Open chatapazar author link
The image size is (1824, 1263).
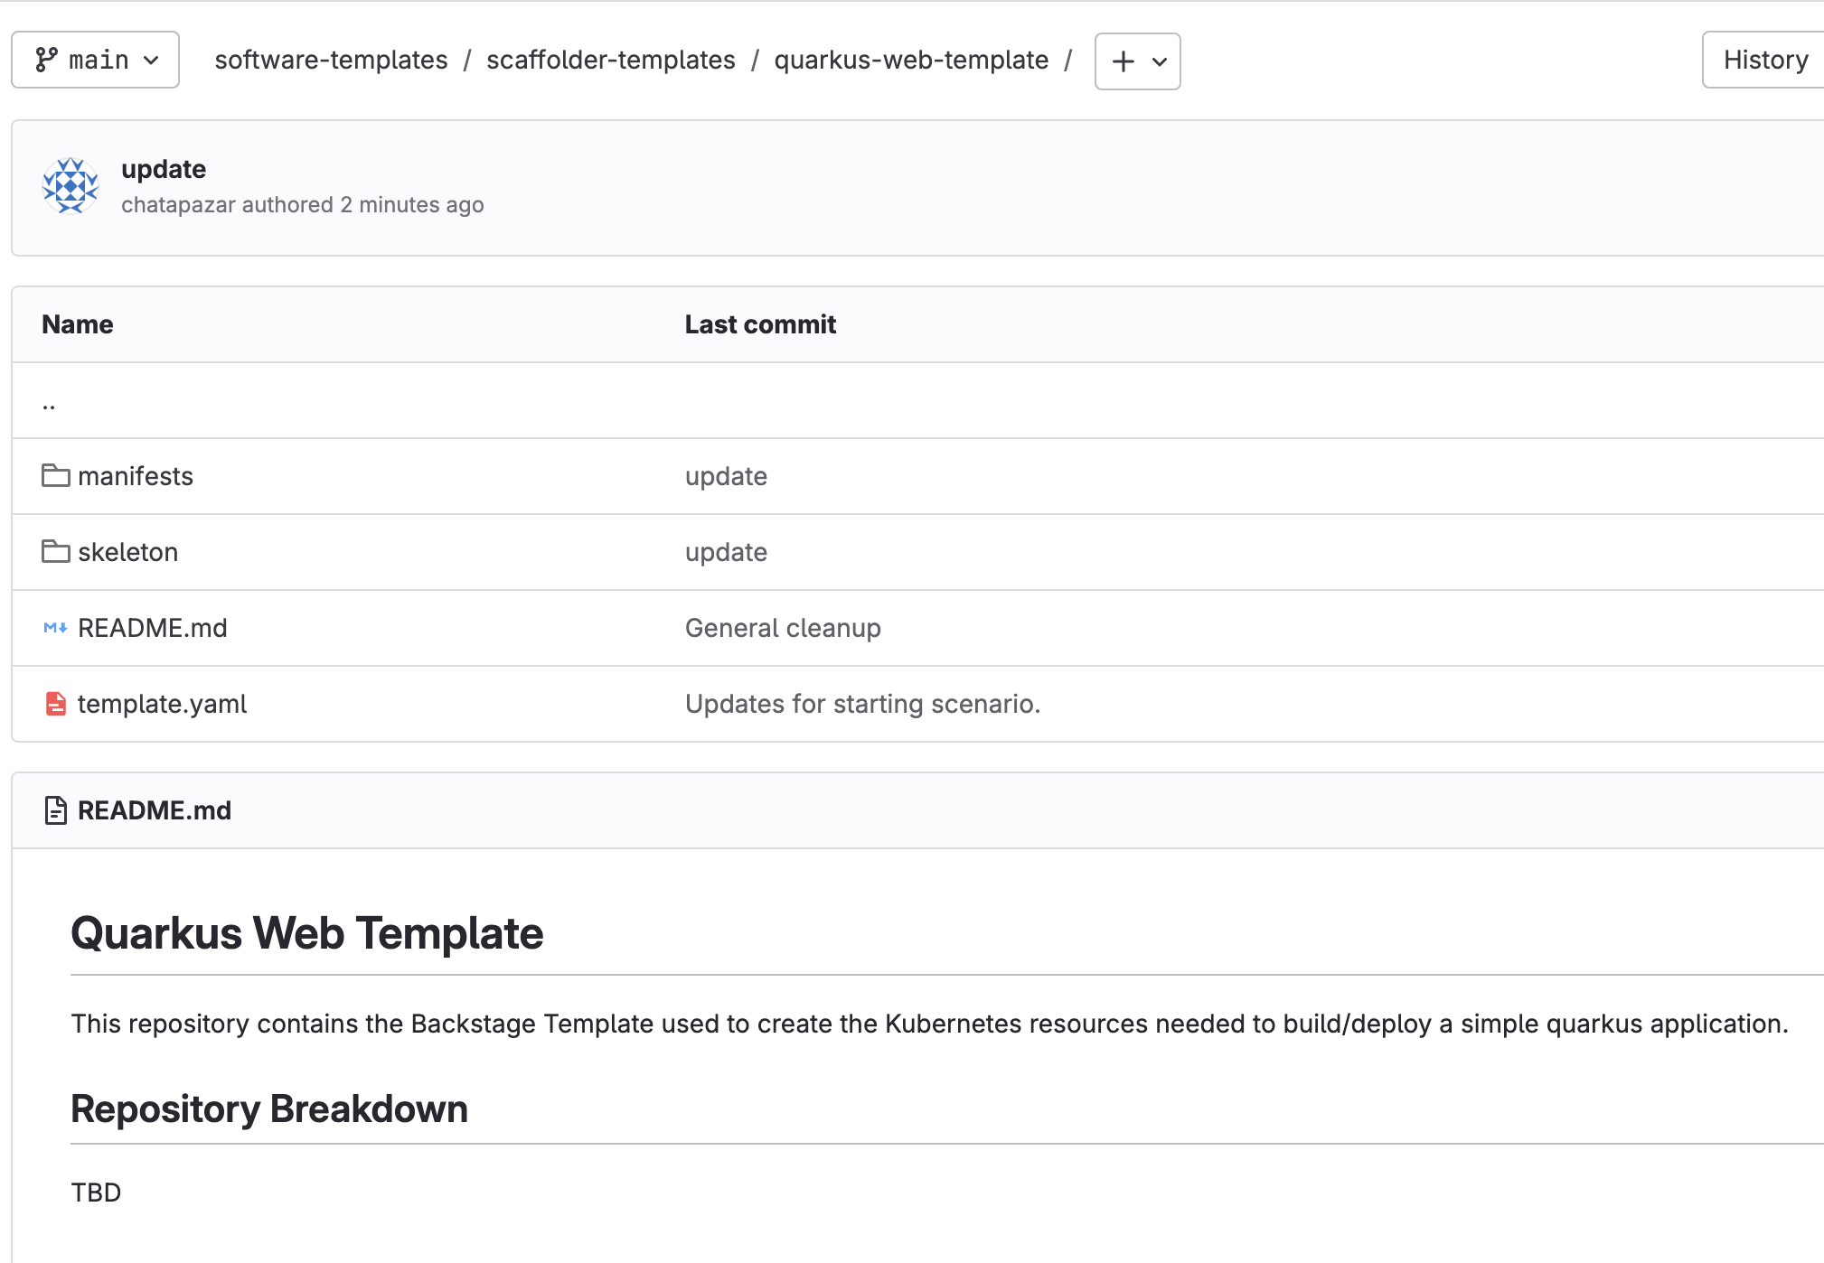178,205
